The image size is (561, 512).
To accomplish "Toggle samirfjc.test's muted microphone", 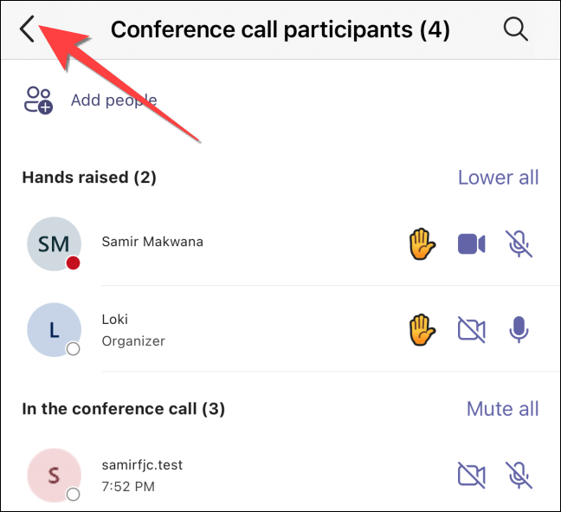I will point(519,474).
